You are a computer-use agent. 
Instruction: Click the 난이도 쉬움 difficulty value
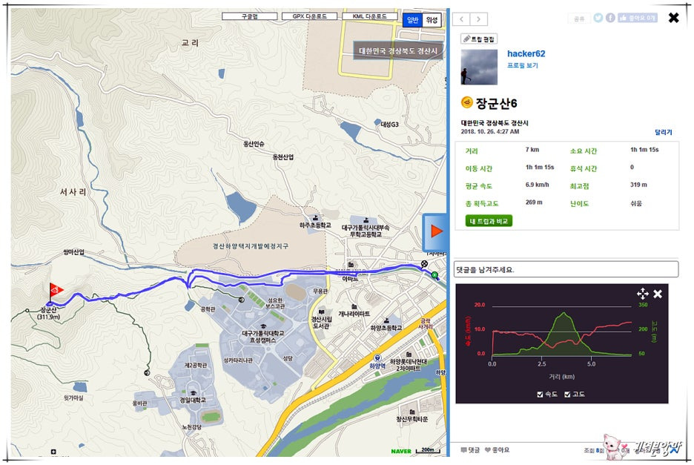coord(636,204)
